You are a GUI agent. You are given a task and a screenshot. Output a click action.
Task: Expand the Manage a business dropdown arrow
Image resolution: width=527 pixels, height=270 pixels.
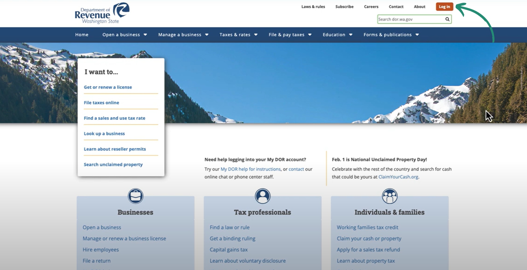(207, 35)
